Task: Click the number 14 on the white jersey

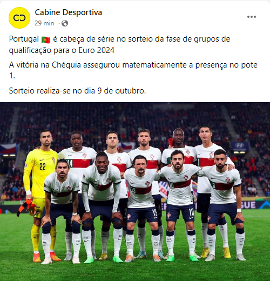Action: (x=70, y=163)
